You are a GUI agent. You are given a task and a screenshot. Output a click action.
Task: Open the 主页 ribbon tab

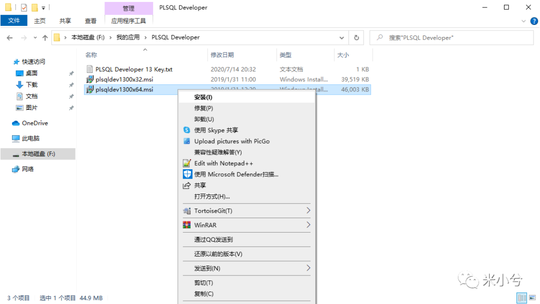[39, 21]
